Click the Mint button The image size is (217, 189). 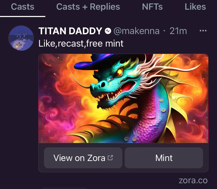point(164,158)
